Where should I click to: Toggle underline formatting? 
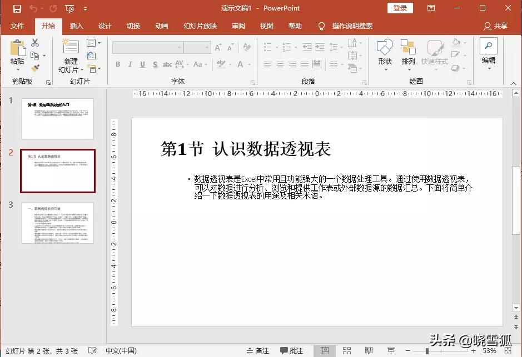pos(142,64)
